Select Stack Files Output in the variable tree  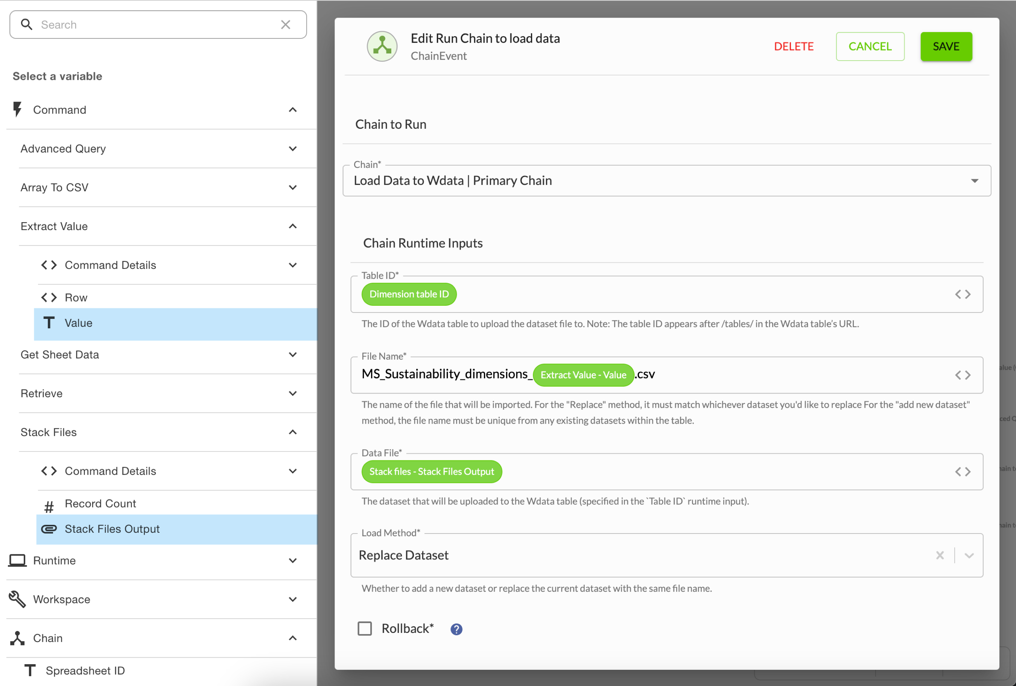112,529
